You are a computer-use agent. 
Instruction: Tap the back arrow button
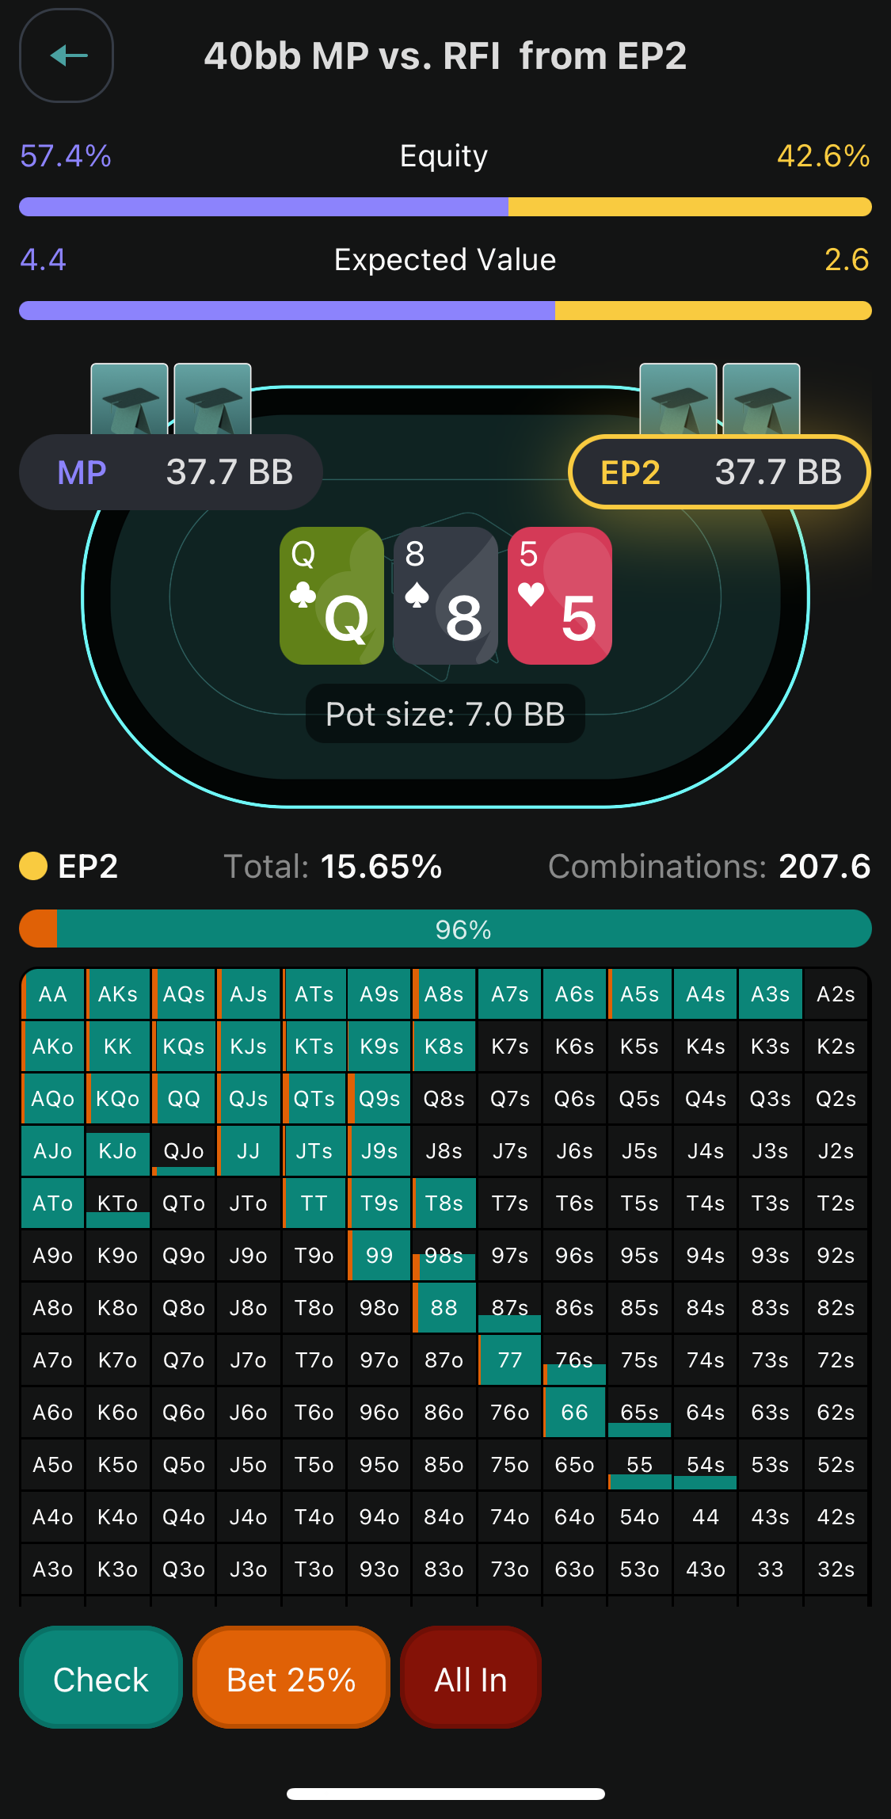pyautogui.click(x=67, y=55)
